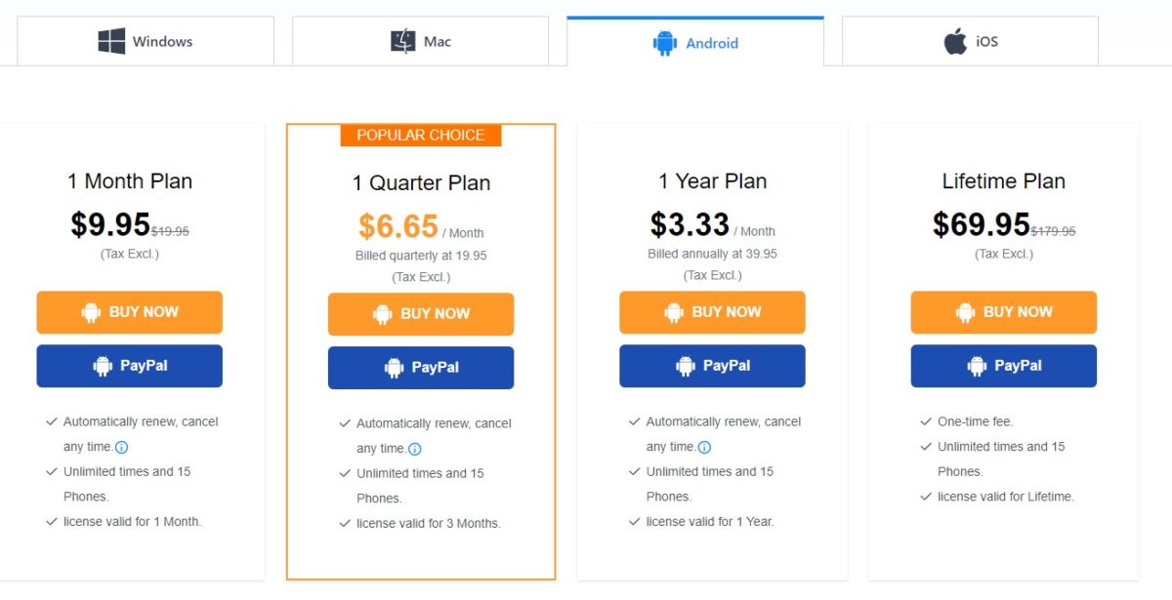Pay for 1 Month Plan with PayPal
The image size is (1172, 600).
130,366
